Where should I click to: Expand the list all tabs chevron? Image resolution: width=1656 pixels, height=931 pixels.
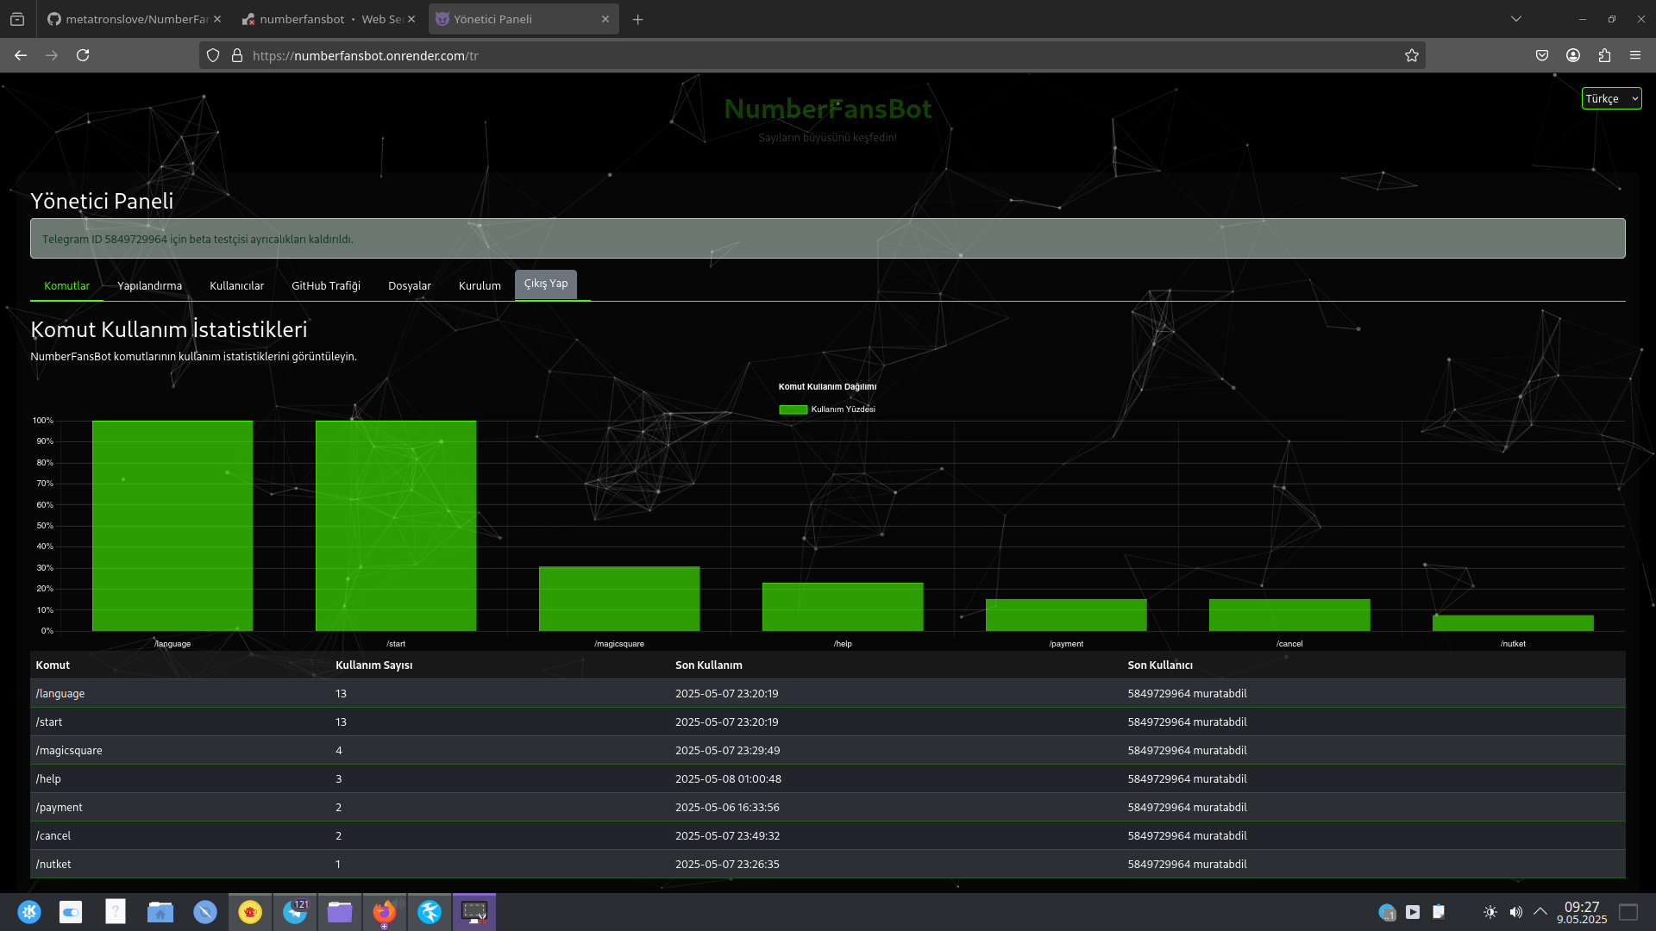tap(1516, 19)
